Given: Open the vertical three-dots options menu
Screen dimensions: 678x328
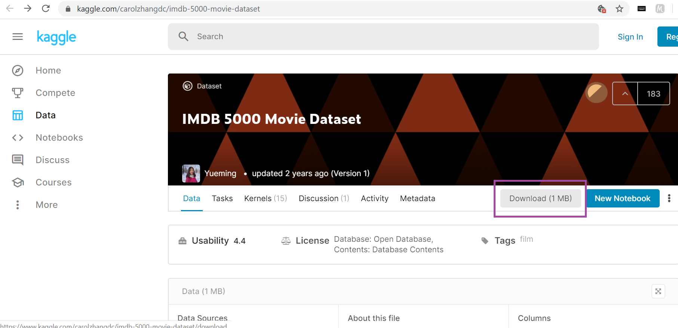Looking at the screenshot, I should (669, 198).
